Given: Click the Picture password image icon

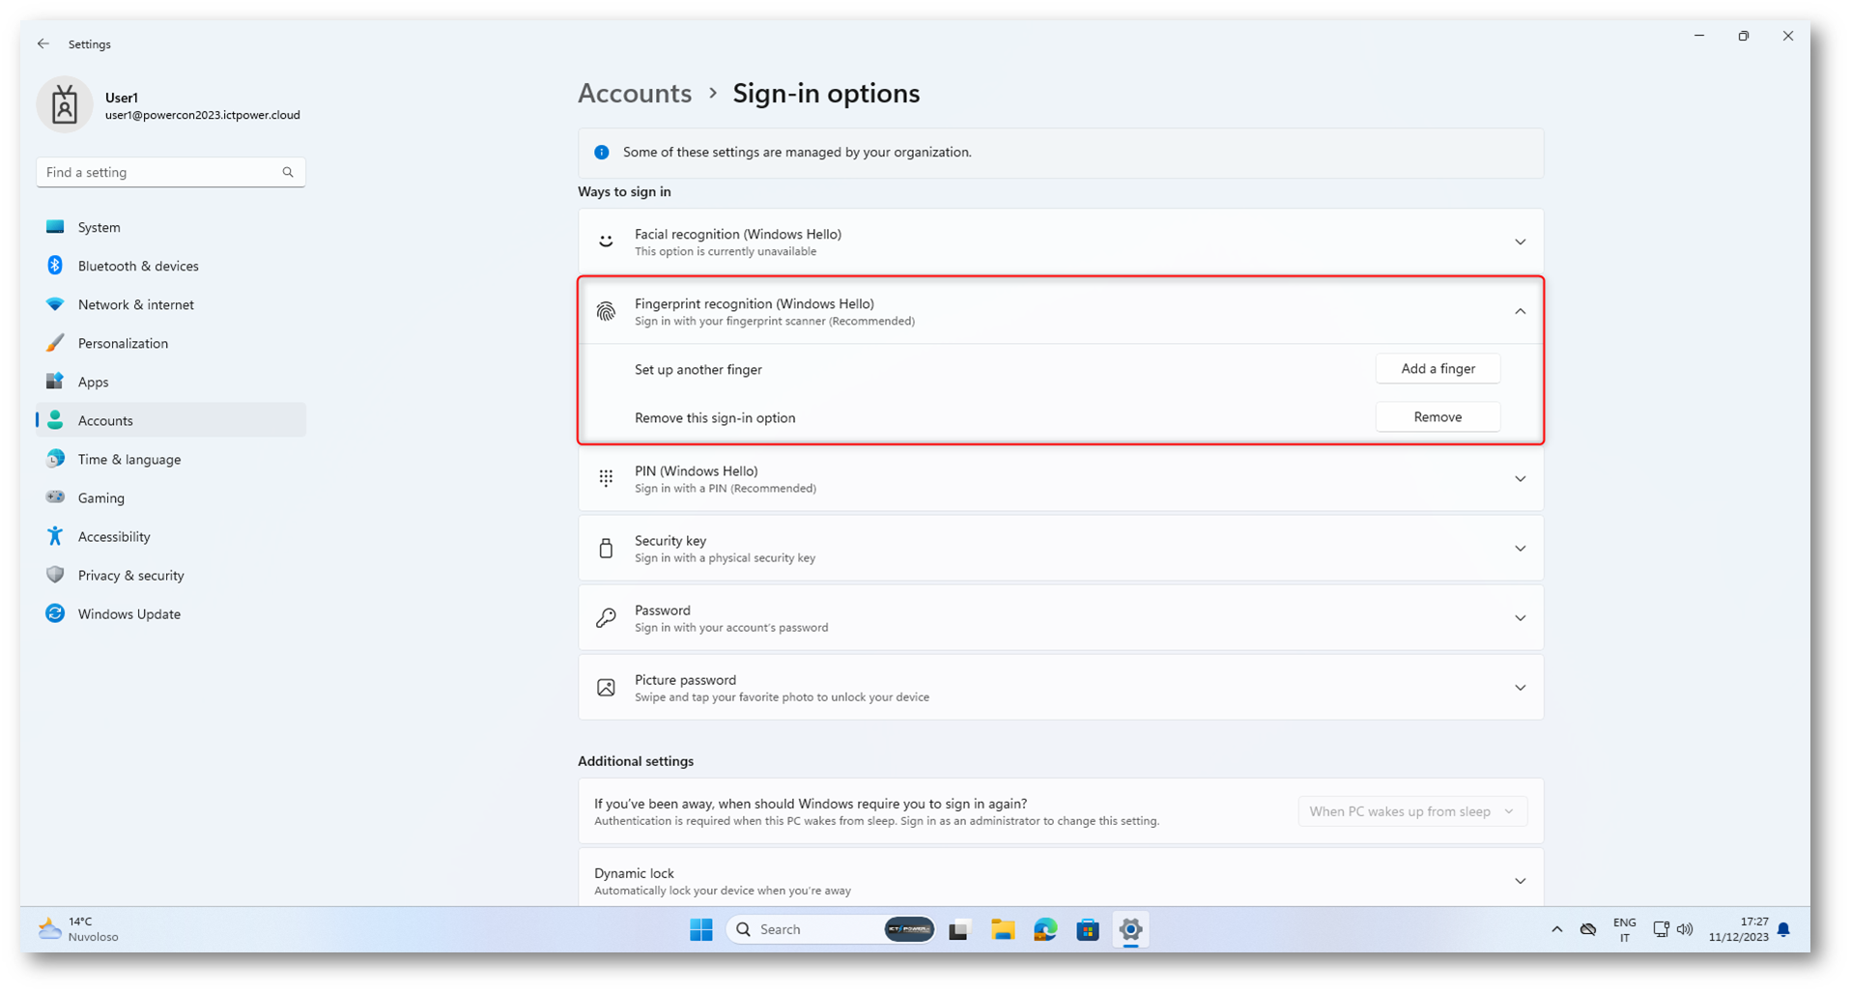Looking at the screenshot, I should [606, 687].
